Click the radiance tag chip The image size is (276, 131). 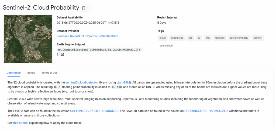tap(220, 38)
